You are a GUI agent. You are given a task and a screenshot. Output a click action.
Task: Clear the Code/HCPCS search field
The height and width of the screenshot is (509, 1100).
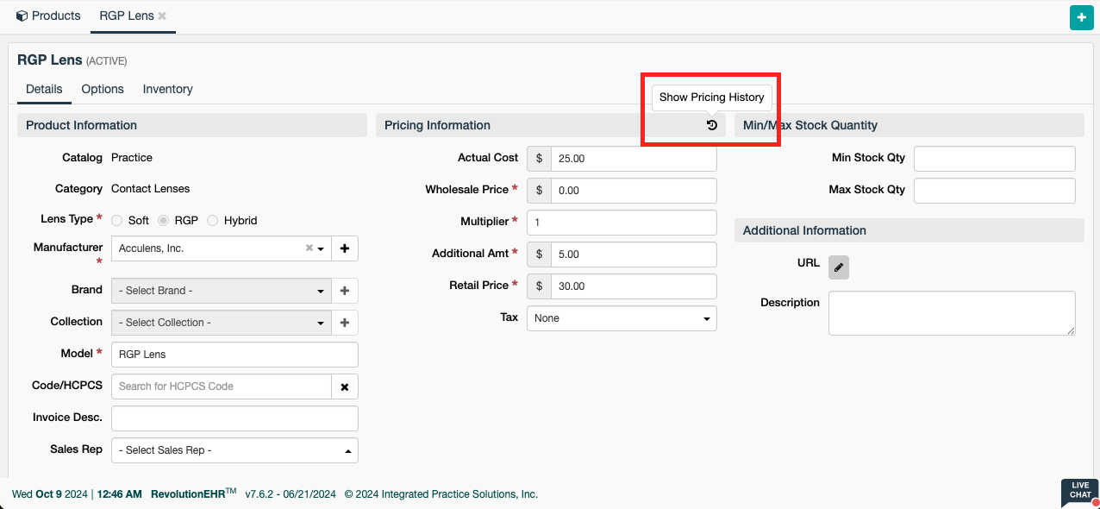pyautogui.click(x=345, y=386)
